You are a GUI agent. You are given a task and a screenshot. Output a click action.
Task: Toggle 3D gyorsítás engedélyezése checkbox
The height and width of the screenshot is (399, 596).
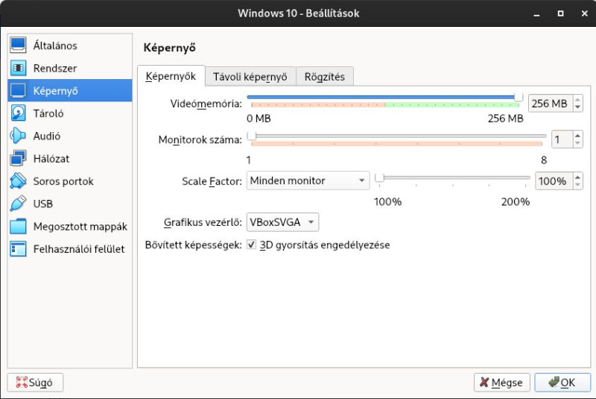251,245
